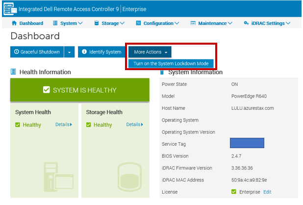Click the System menu list icon

55,23
